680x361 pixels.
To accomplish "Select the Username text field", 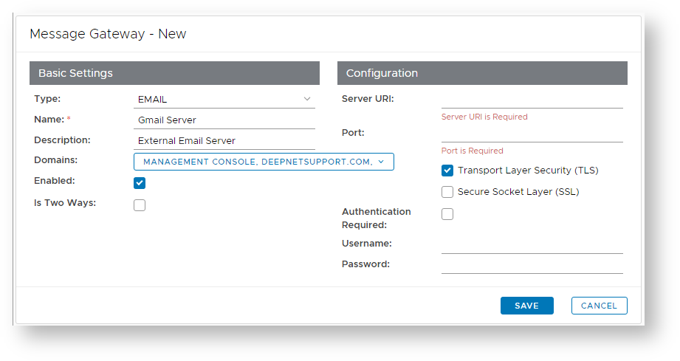I will tap(532, 244).
